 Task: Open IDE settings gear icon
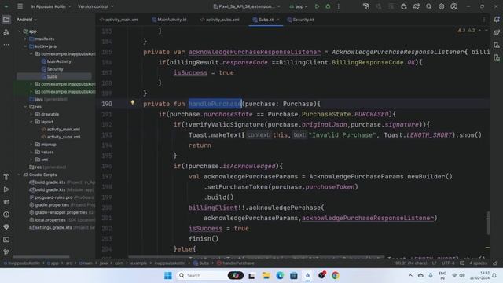click(441, 6)
